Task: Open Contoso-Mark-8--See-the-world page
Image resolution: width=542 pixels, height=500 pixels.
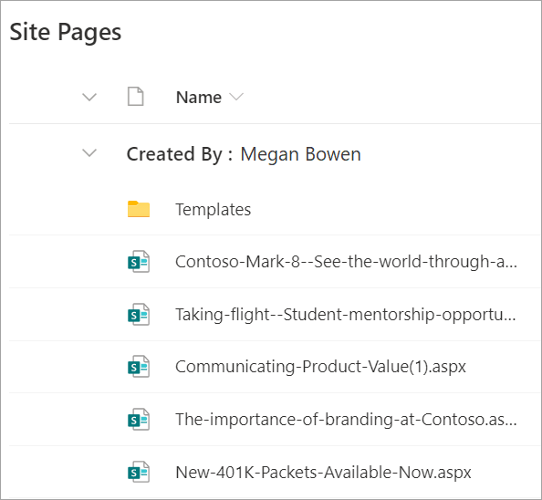Action: pyautogui.click(x=346, y=262)
